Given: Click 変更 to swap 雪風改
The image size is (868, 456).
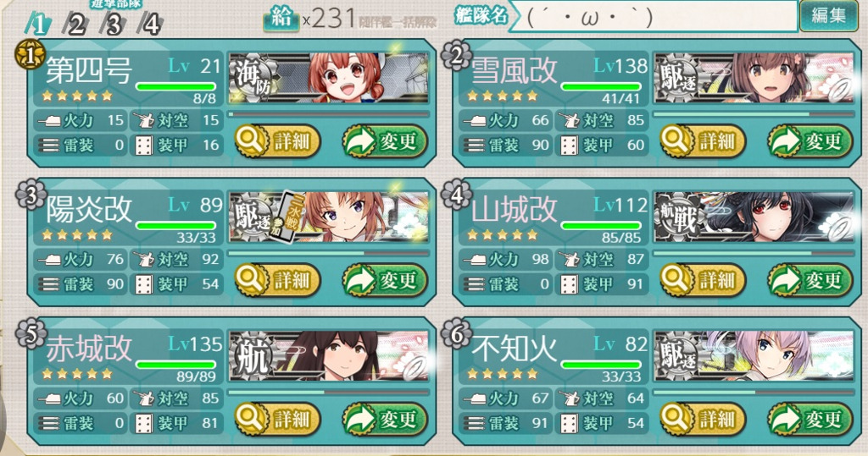Looking at the screenshot, I should coord(810,141).
